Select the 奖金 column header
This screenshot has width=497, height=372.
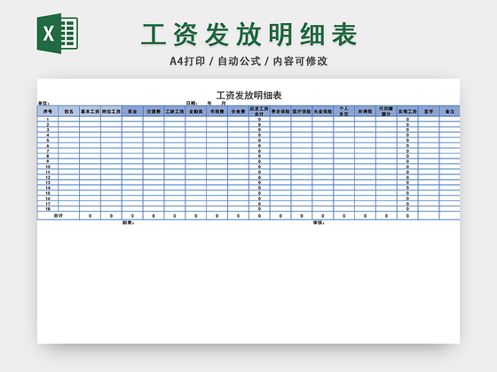tap(132, 112)
